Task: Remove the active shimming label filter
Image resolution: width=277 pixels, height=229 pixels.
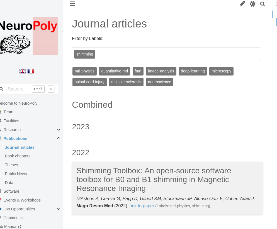Action: pyautogui.click(x=84, y=54)
